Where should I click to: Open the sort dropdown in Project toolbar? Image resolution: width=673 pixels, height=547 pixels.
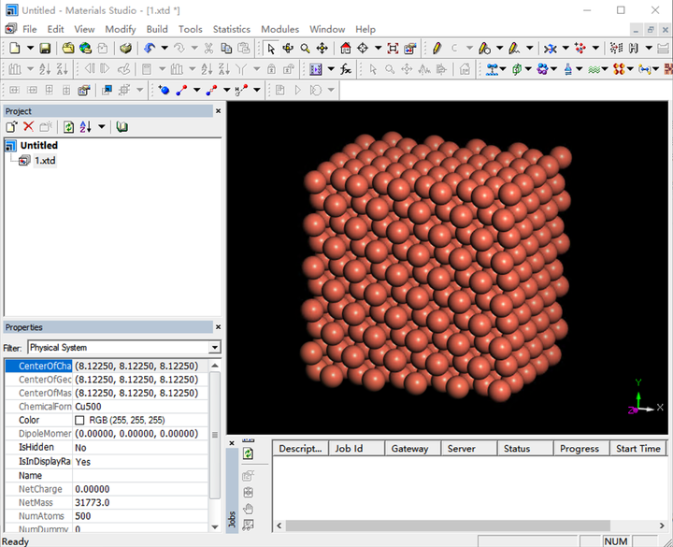click(101, 126)
